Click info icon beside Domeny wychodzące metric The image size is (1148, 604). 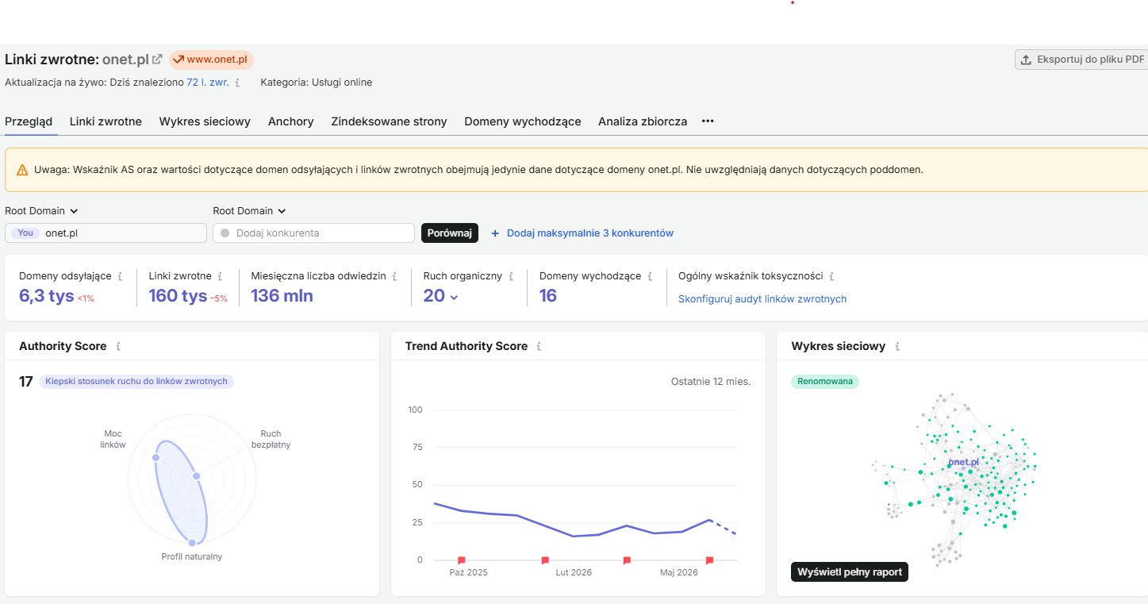[649, 276]
